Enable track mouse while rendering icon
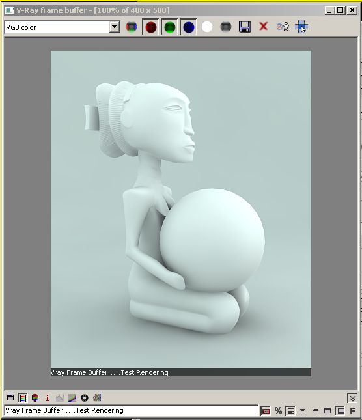This screenshot has width=362, height=420. point(301,27)
